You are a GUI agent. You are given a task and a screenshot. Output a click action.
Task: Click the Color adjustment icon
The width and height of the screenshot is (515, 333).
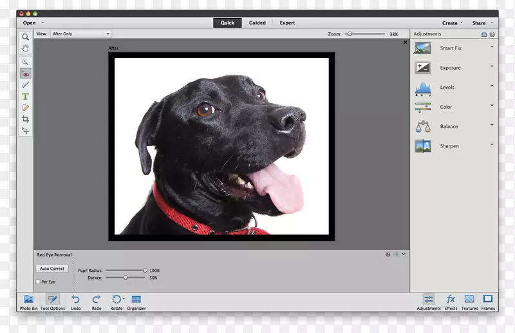click(423, 107)
